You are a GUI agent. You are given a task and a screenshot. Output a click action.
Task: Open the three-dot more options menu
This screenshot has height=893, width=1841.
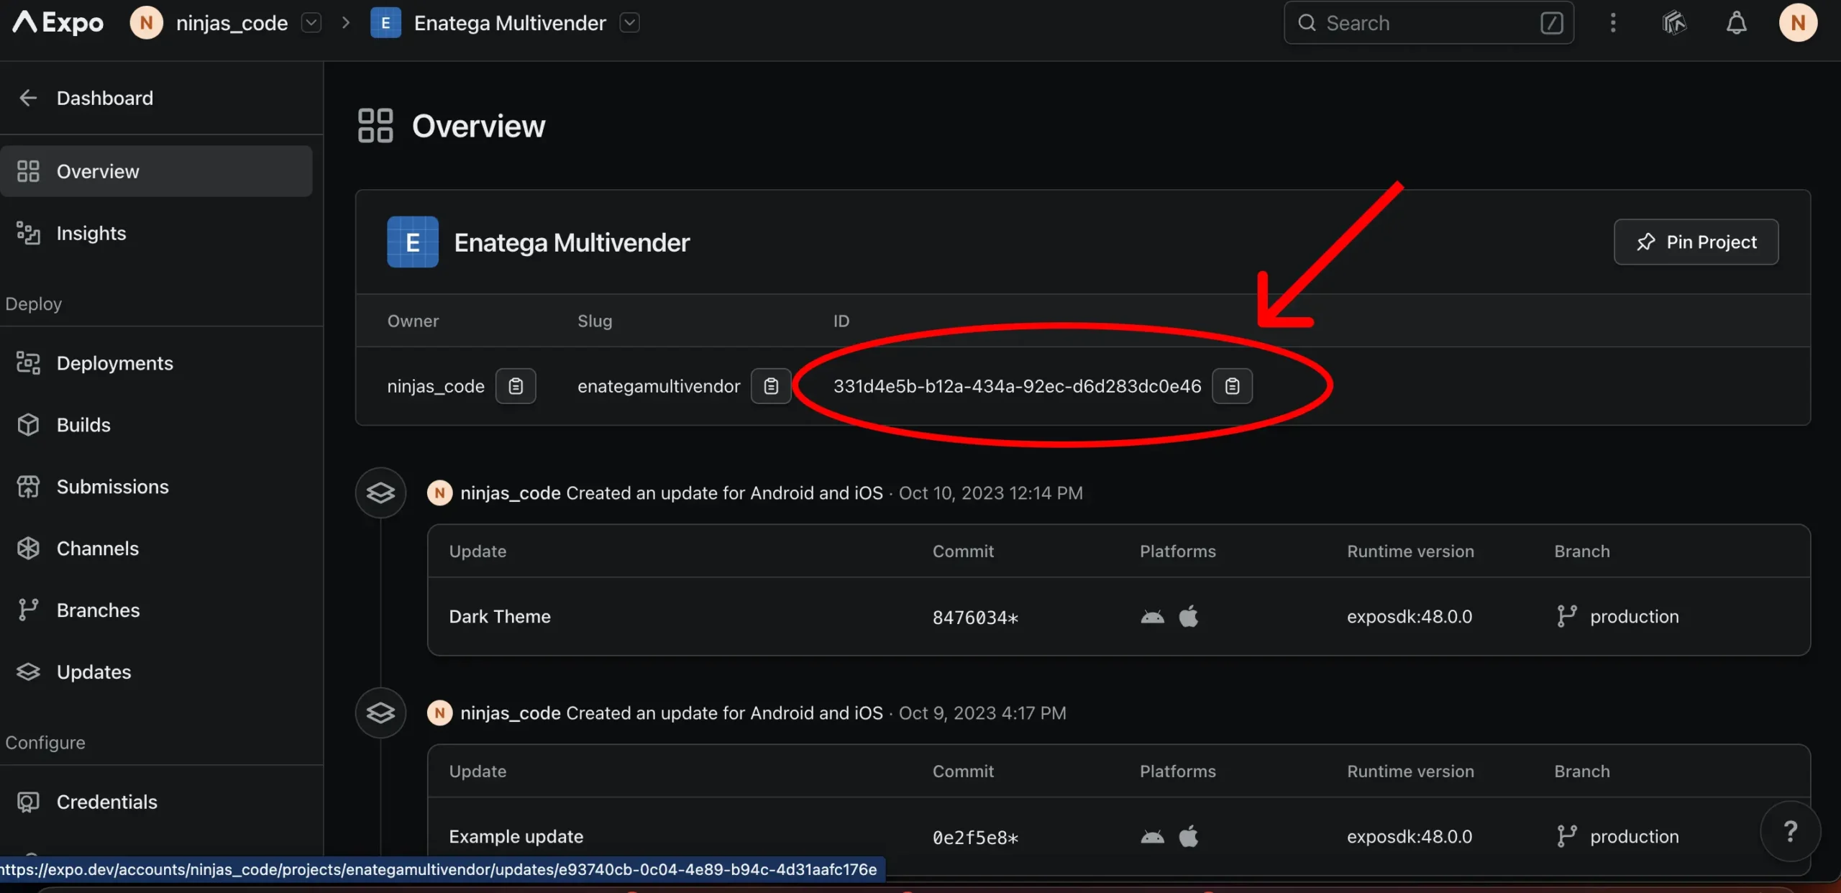click(x=1613, y=23)
